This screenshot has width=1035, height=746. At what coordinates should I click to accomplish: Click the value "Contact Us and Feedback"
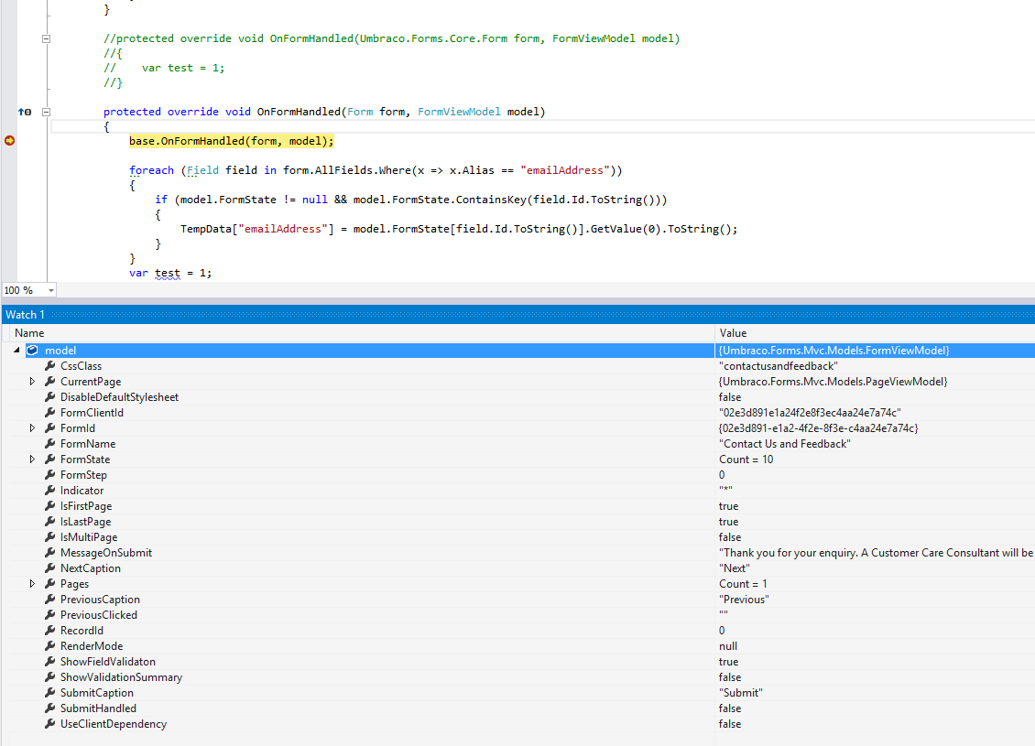785,444
